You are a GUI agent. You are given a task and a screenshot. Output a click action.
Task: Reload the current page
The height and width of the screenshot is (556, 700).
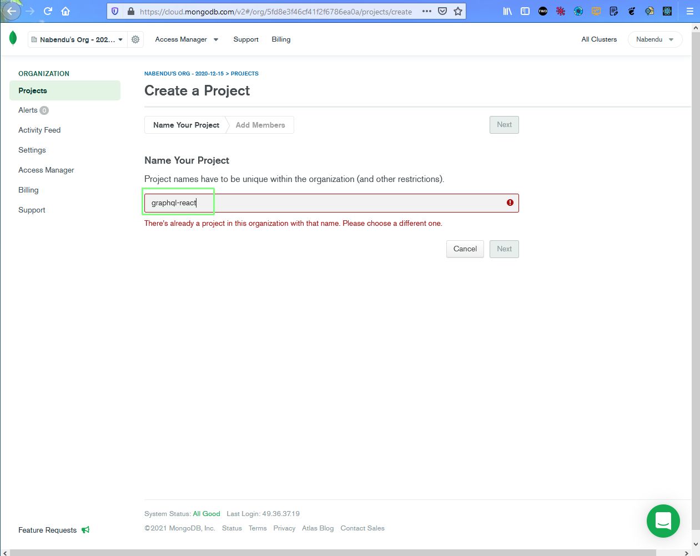coord(48,11)
